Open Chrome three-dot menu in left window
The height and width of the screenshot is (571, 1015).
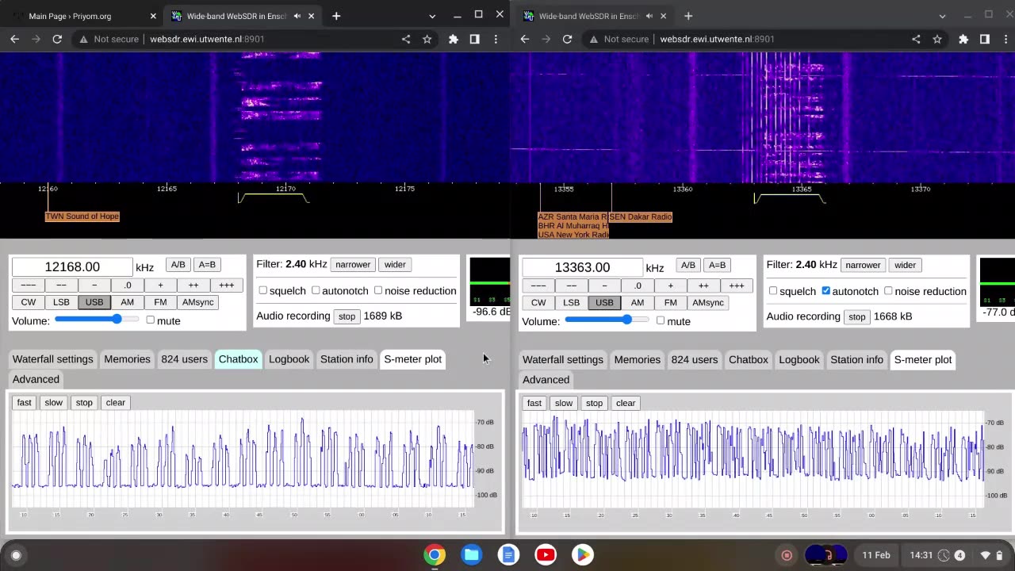pyautogui.click(x=496, y=39)
